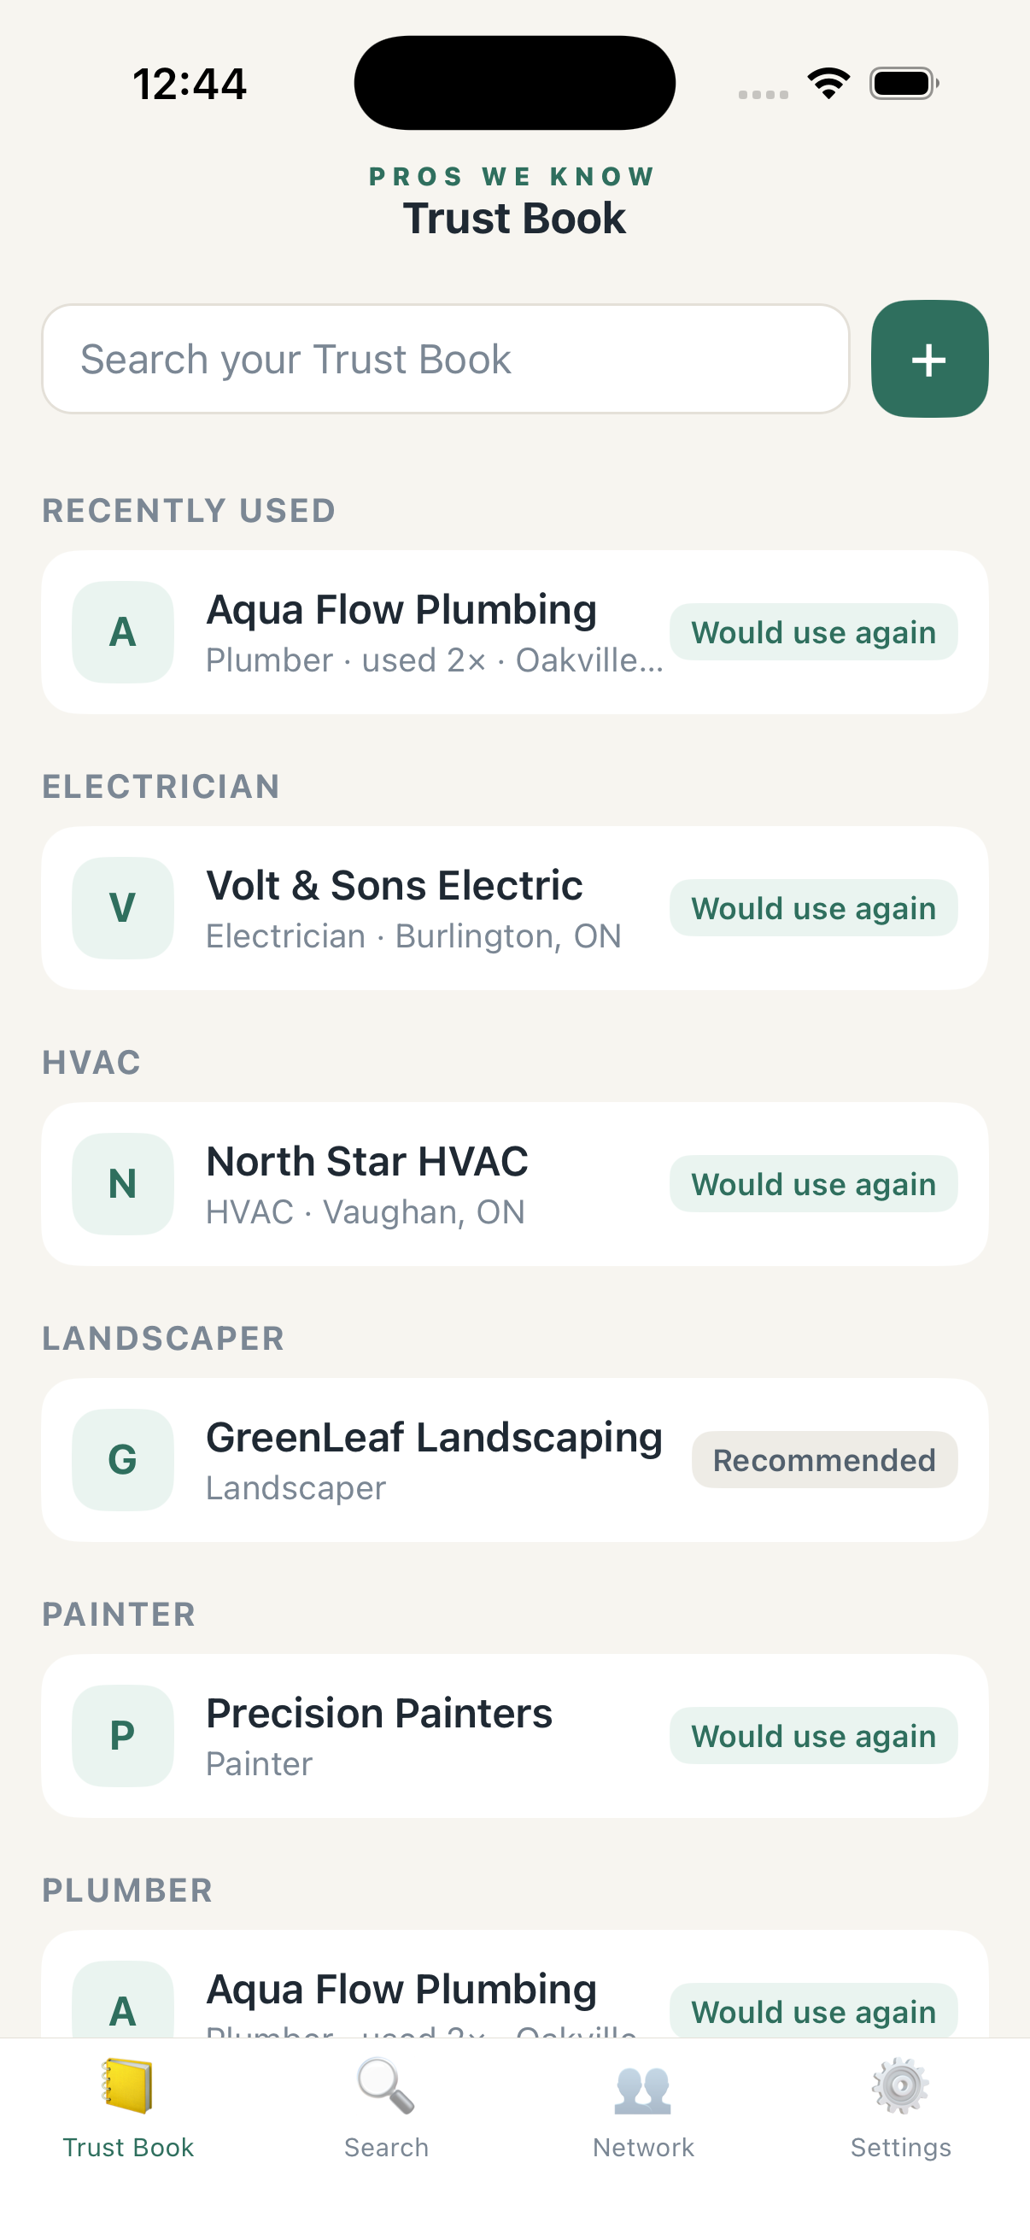Tap the V avatar for Volt & Sons
The height and width of the screenshot is (2240, 1030).
coord(122,908)
